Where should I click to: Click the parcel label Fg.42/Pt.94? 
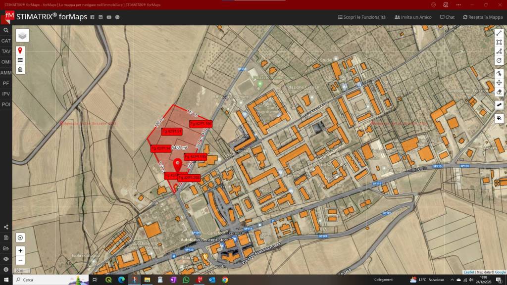[161, 148]
